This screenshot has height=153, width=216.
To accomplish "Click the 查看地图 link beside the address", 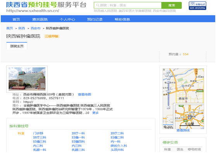I will coord(84,94).
